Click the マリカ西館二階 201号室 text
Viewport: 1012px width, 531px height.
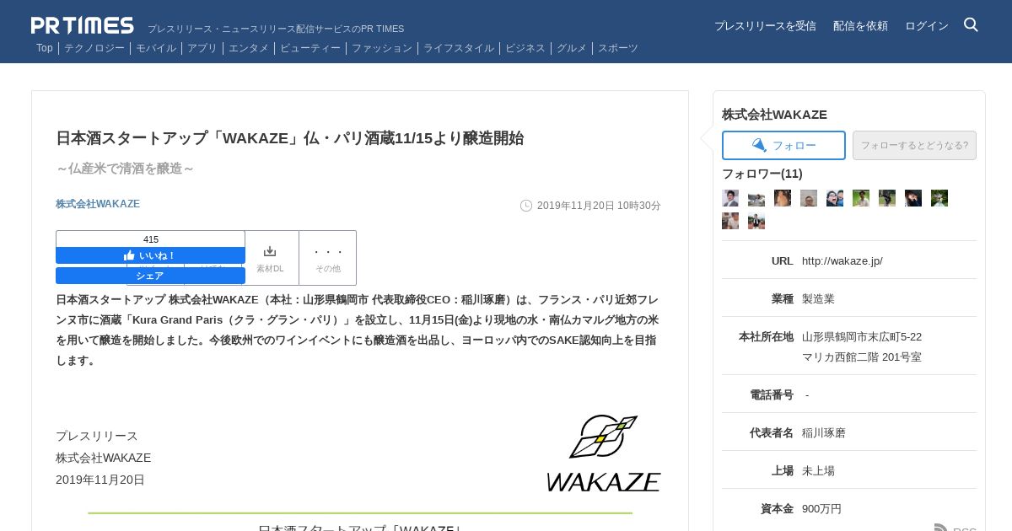pyautogui.click(x=862, y=357)
